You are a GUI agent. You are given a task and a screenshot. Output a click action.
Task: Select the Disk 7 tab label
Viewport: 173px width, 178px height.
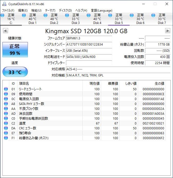tap(162, 23)
